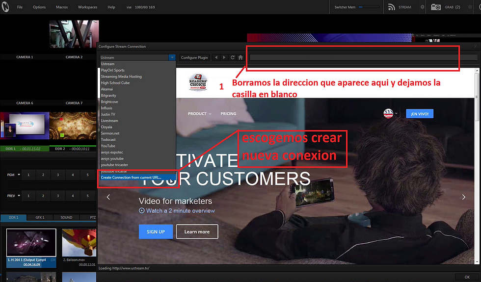Click the DDR 2 monitor preview
Viewport: 481px width, 282px height.
point(73,126)
